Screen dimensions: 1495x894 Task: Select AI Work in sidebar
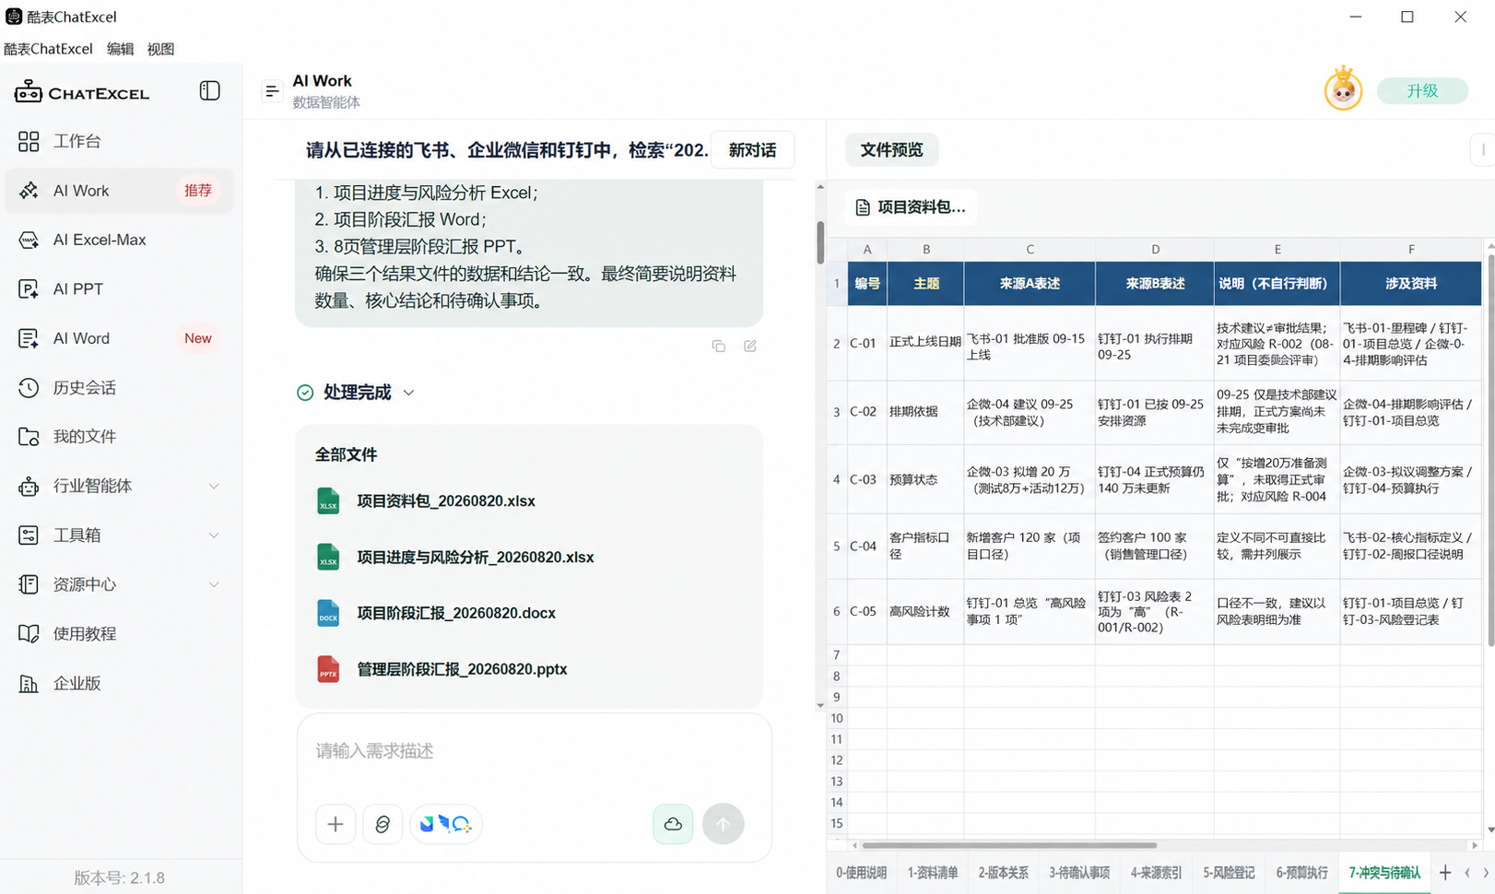120,191
